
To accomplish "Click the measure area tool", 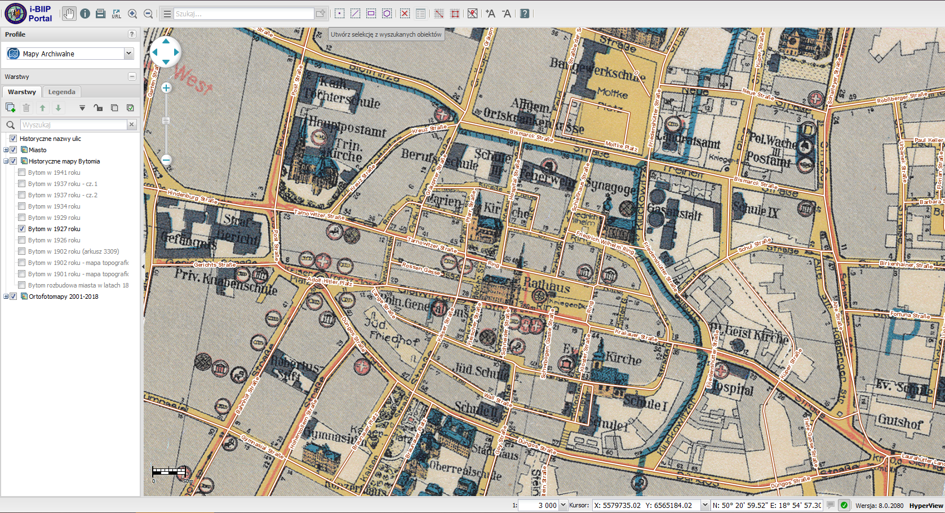I will point(455,14).
